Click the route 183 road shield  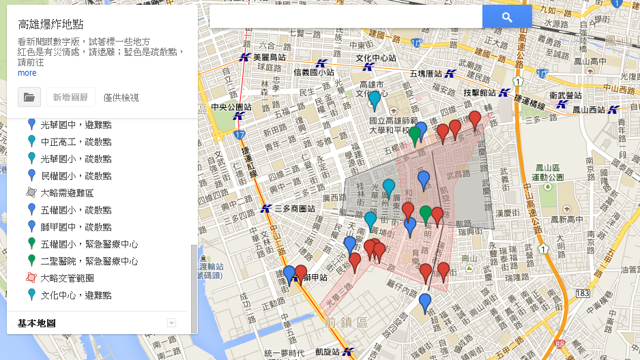click(x=583, y=292)
